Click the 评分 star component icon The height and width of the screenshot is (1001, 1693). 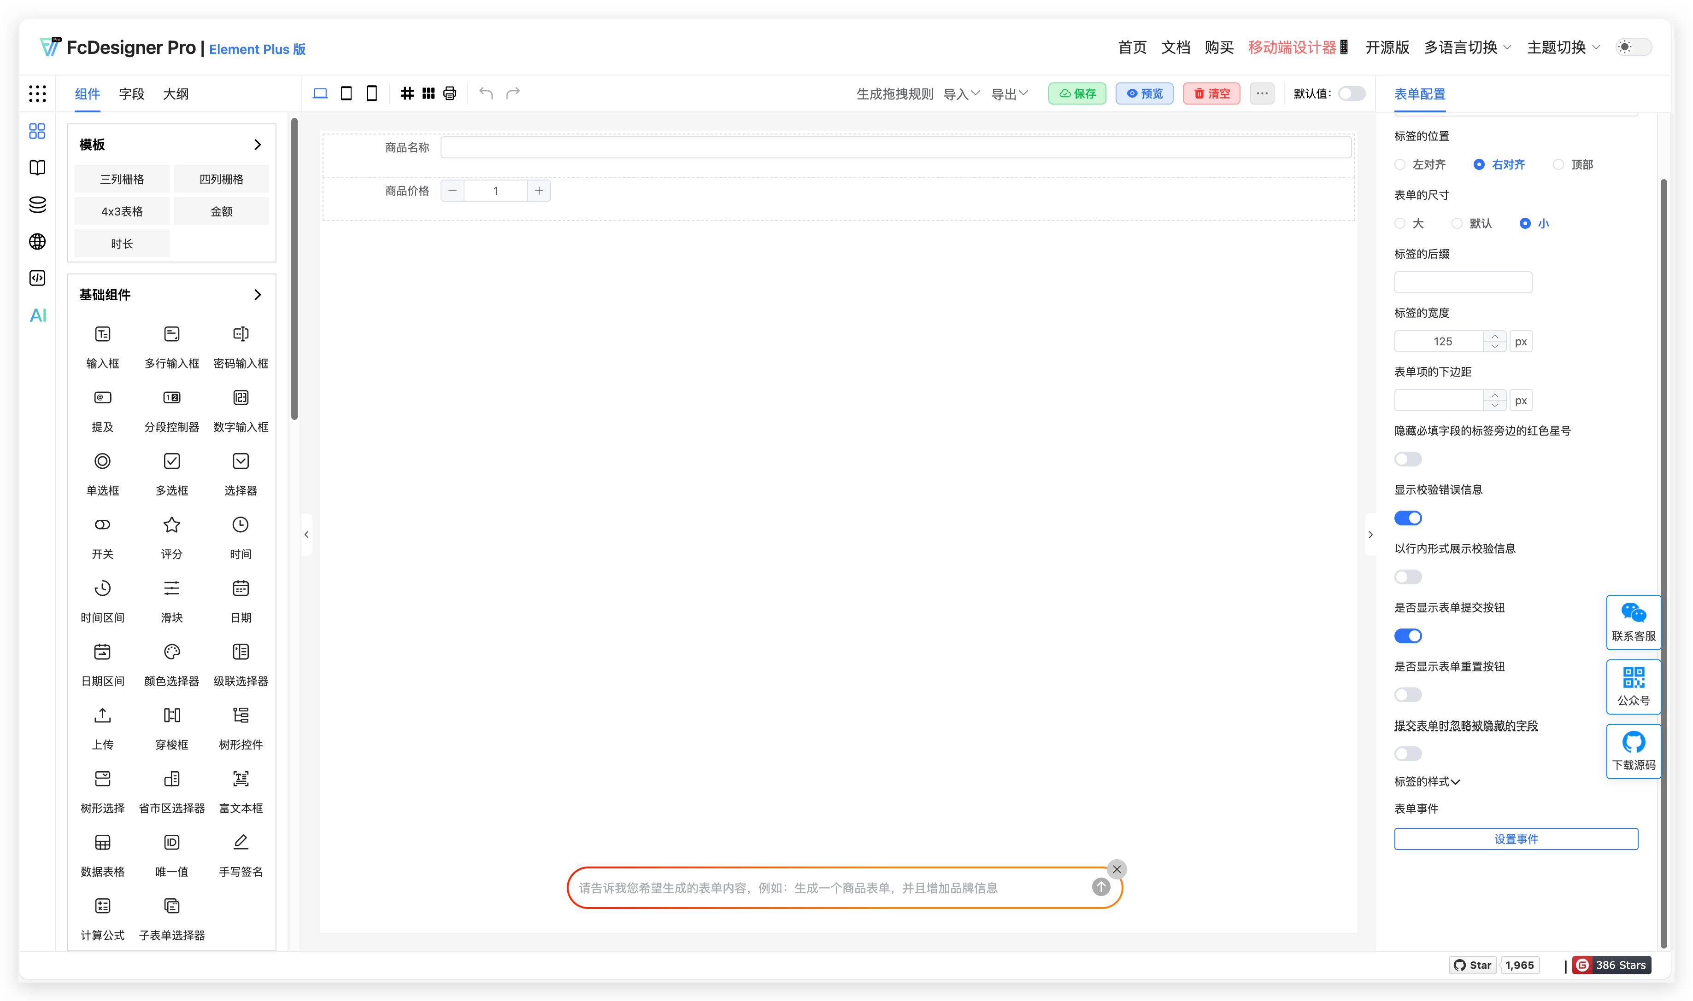click(171, 525)
